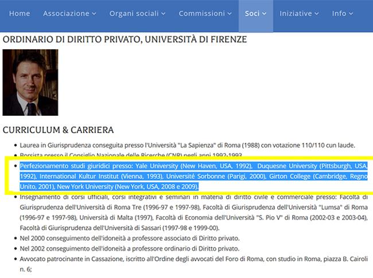
Task: Open the Home page link
Action: pyautogui.click(x=20, y=13)
